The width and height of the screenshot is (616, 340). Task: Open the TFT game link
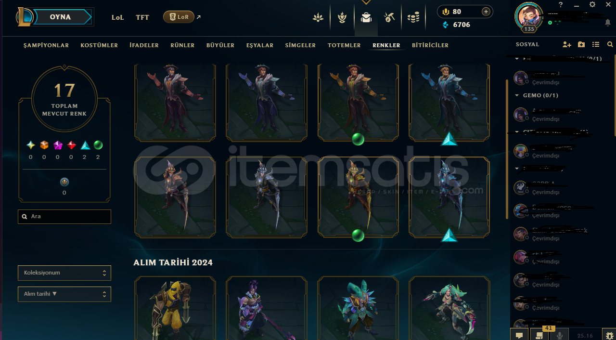[142, 17]
